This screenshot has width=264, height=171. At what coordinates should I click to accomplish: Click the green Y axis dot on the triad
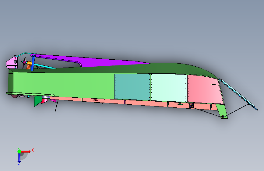coord(19,152)
